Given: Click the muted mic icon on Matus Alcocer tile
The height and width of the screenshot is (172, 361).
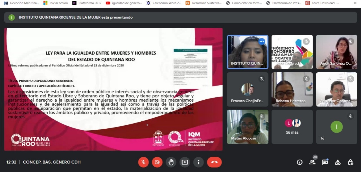Looking at the screenshot, I should click(x=262, y=116).
